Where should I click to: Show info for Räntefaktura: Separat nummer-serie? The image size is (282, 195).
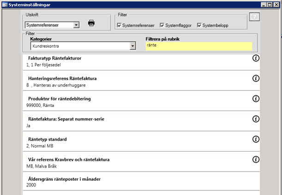tap(257, 119)
